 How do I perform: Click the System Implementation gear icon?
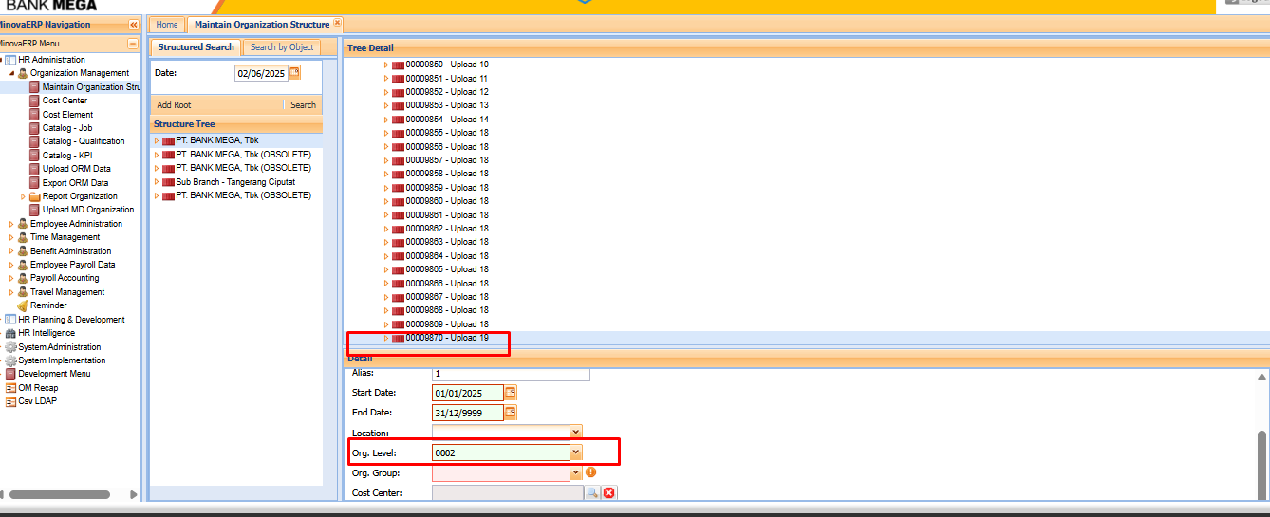(10, 360)
